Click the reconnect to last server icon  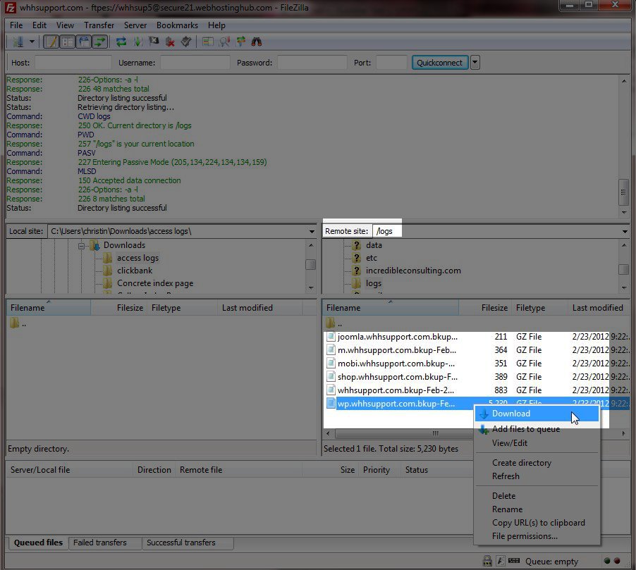186,42
